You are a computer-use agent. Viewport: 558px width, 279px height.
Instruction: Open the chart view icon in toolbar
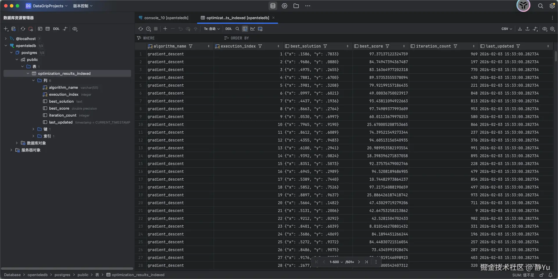point(253,29)
